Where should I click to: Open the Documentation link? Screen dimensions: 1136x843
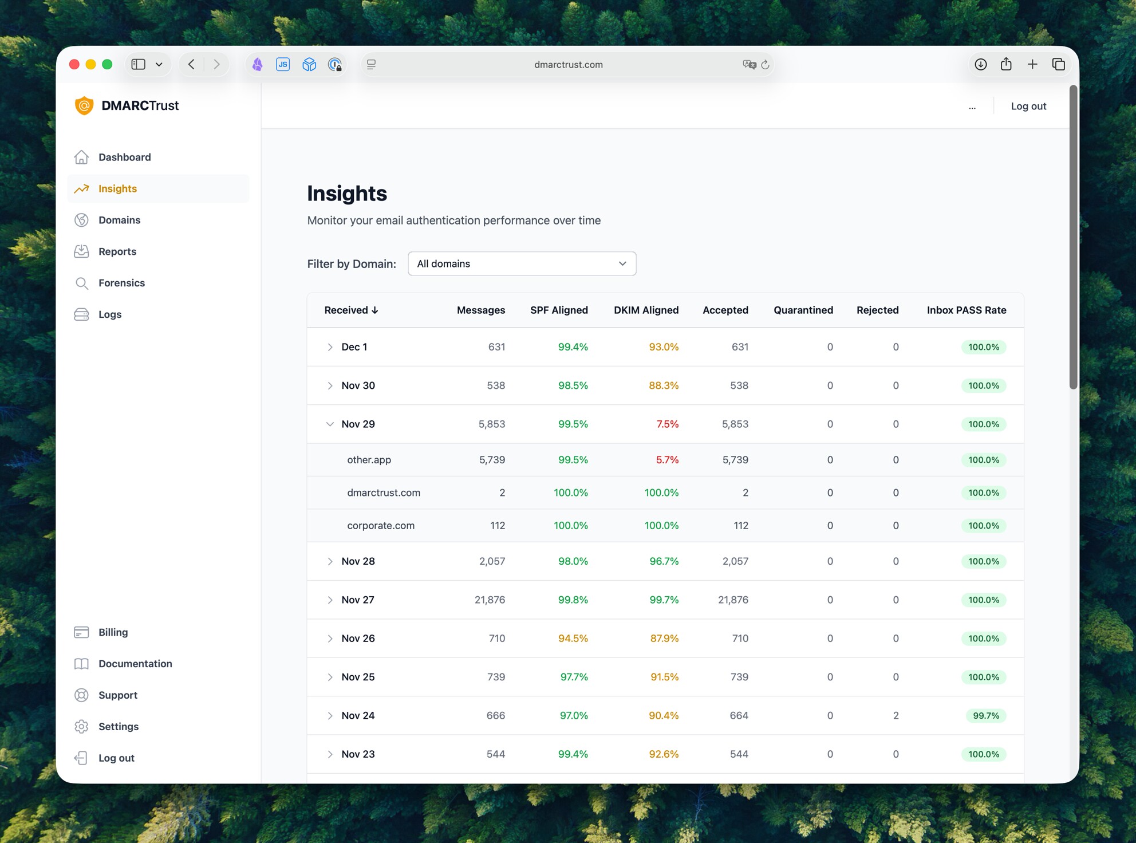coord(135,664)
